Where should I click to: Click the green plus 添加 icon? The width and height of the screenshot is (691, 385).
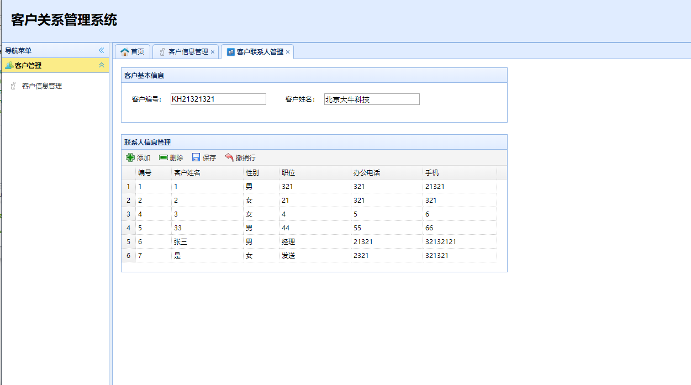pyautogui.click(x=130, y=157)
